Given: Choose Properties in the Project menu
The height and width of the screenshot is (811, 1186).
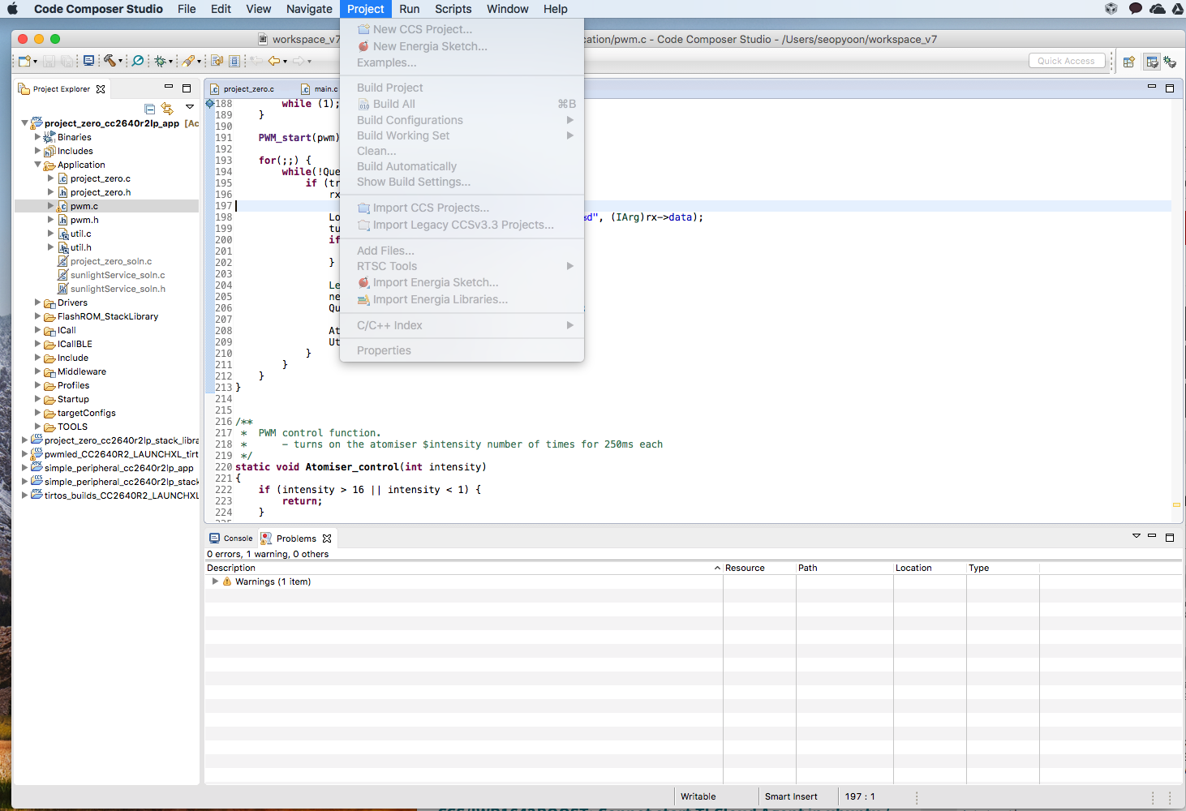Looking at the screenshot, I should tap(384, 350).
